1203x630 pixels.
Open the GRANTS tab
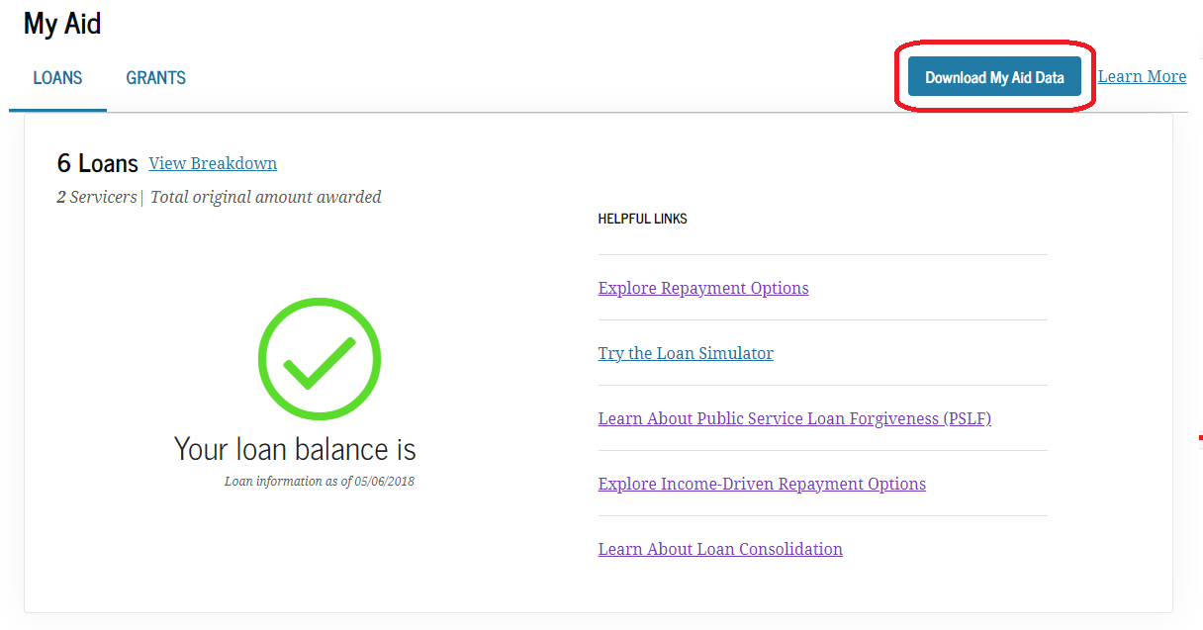pyautogui.click(x=156, y=78)
